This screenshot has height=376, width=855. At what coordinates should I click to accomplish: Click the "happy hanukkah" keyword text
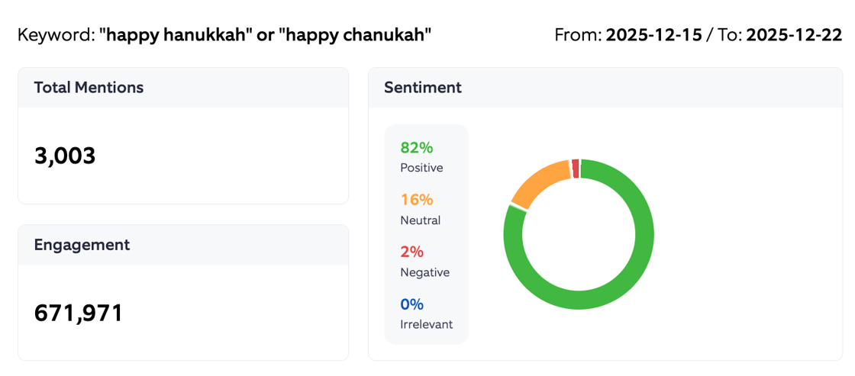pyautogui.click(x=175, y=35)
